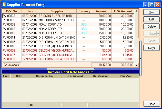Click USD currency in PV-00013 row
162x109 pixels.
[84, 33]
